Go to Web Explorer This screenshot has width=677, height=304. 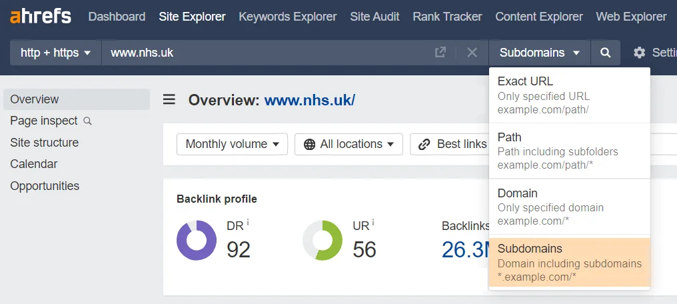[x=631, y=17]
